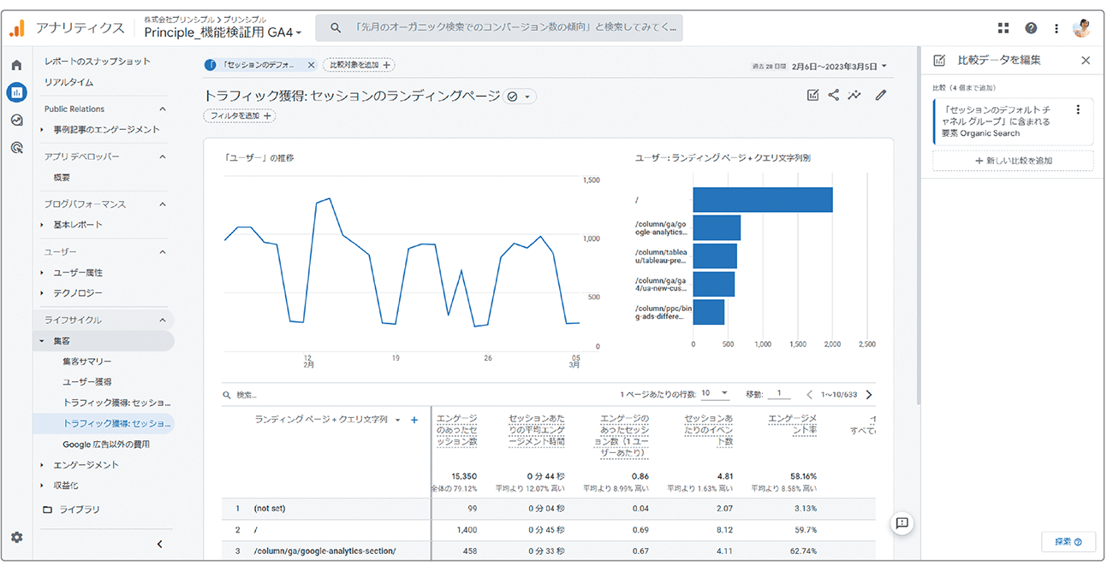
Task: Collapse the ライフサイクル section
Action: click(163, 320)
